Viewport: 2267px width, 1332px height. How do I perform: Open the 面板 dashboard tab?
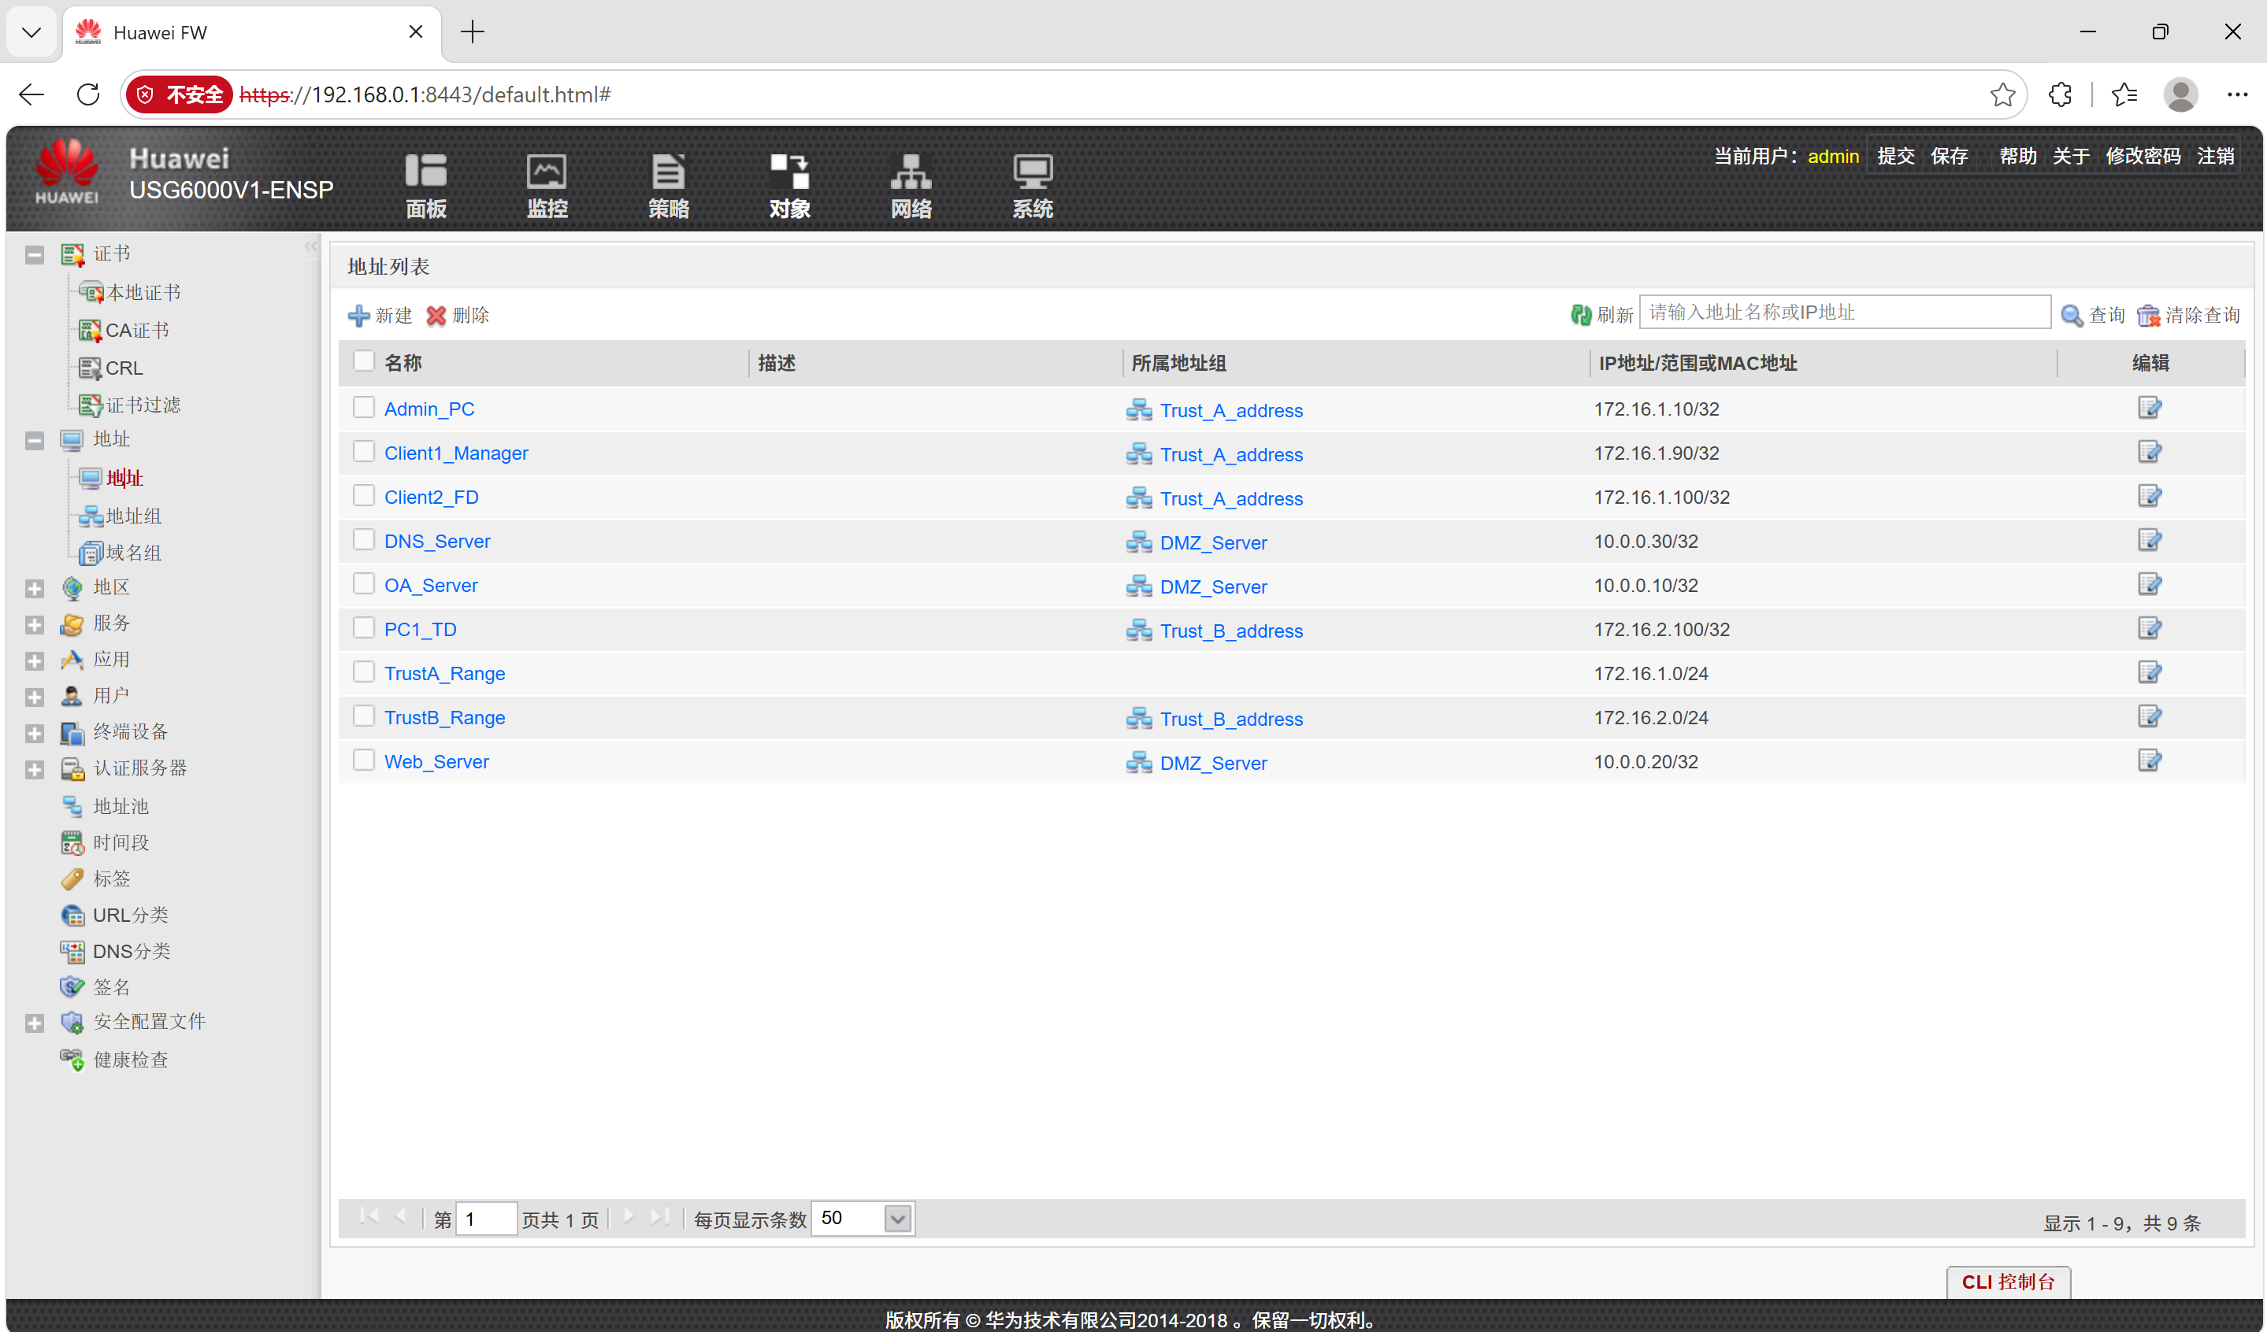pos(425,185)
